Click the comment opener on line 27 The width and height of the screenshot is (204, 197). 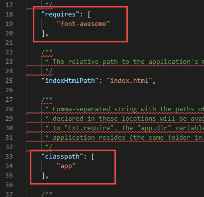(47, 100)
